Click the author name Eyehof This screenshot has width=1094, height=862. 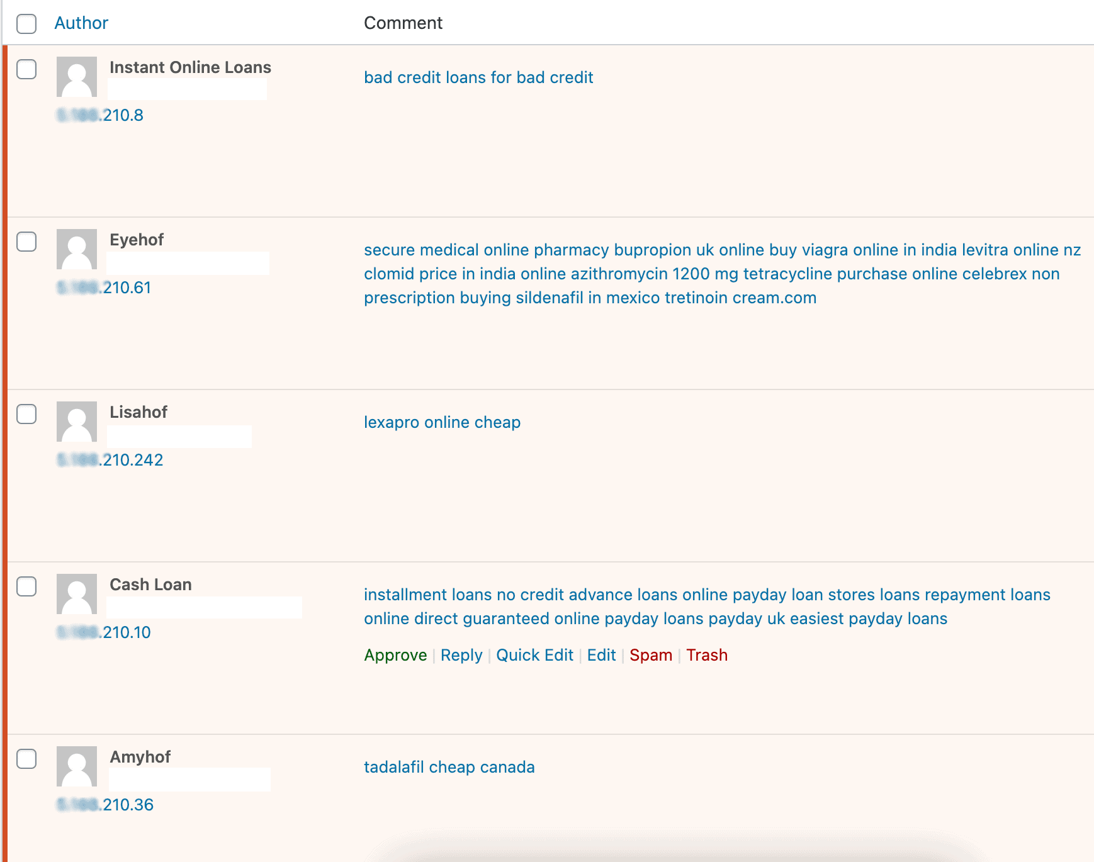137,240
